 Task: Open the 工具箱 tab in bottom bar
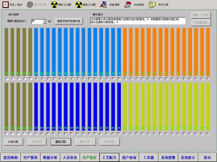[148, 157]
